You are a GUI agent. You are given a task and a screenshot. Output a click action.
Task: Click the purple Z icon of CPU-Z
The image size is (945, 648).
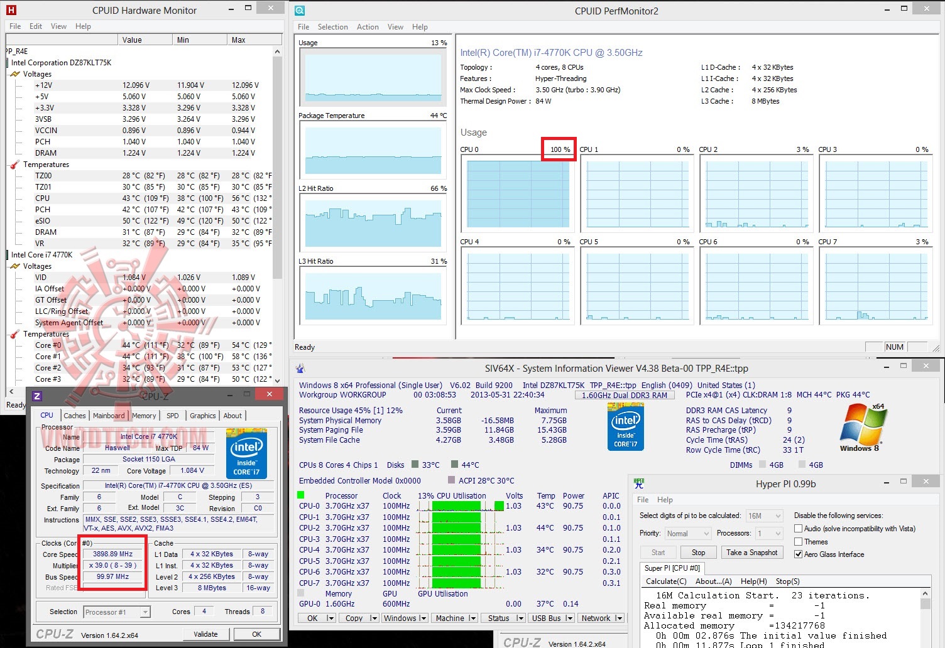tap(37, 396)
